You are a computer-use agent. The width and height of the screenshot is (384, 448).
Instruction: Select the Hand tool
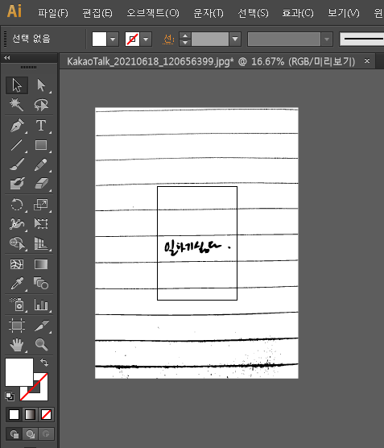tap(17, 345)
